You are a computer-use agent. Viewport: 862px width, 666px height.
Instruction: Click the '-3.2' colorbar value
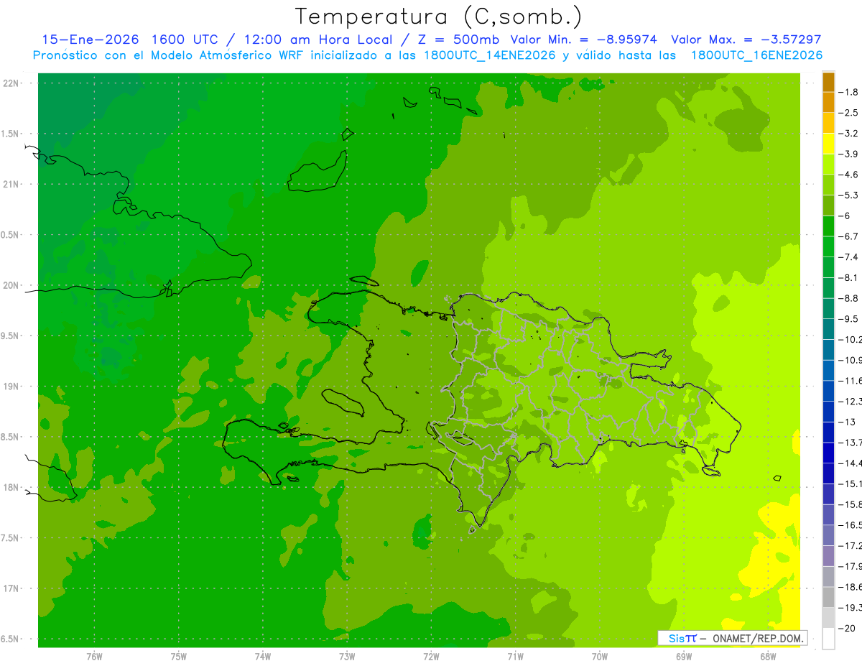click(x=848, y=133)
